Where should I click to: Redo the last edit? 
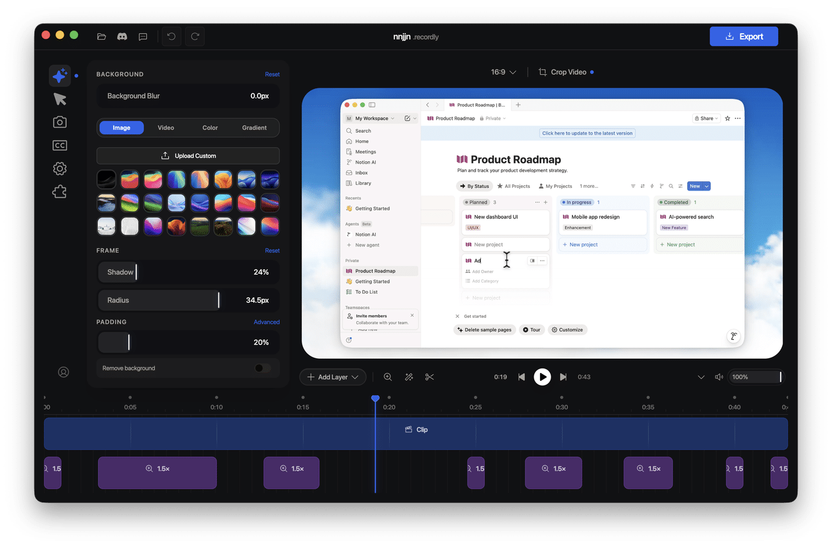point(195,36)
